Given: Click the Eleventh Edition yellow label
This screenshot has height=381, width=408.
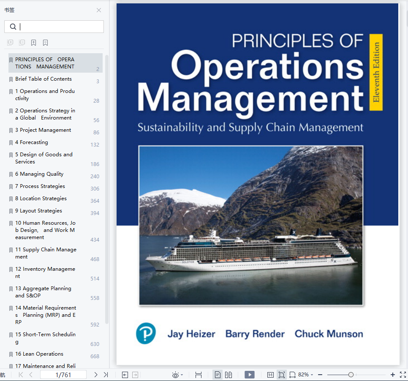Looking at the screenshot, I should (x=376, y=72).
